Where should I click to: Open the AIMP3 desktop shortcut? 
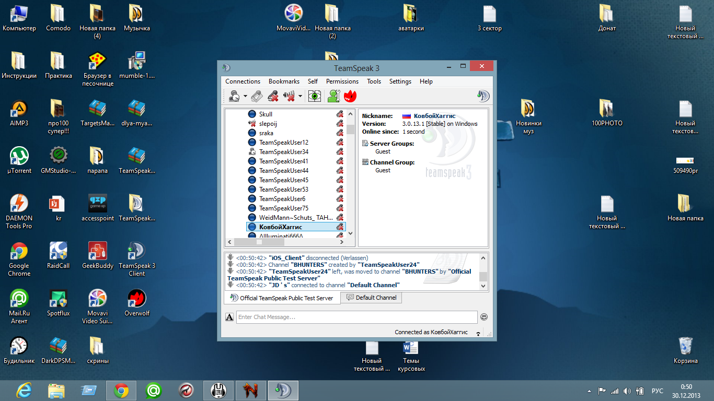click(x=19, y=113)
